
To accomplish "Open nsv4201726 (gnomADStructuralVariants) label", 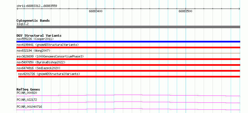I will tap(49, 74).
